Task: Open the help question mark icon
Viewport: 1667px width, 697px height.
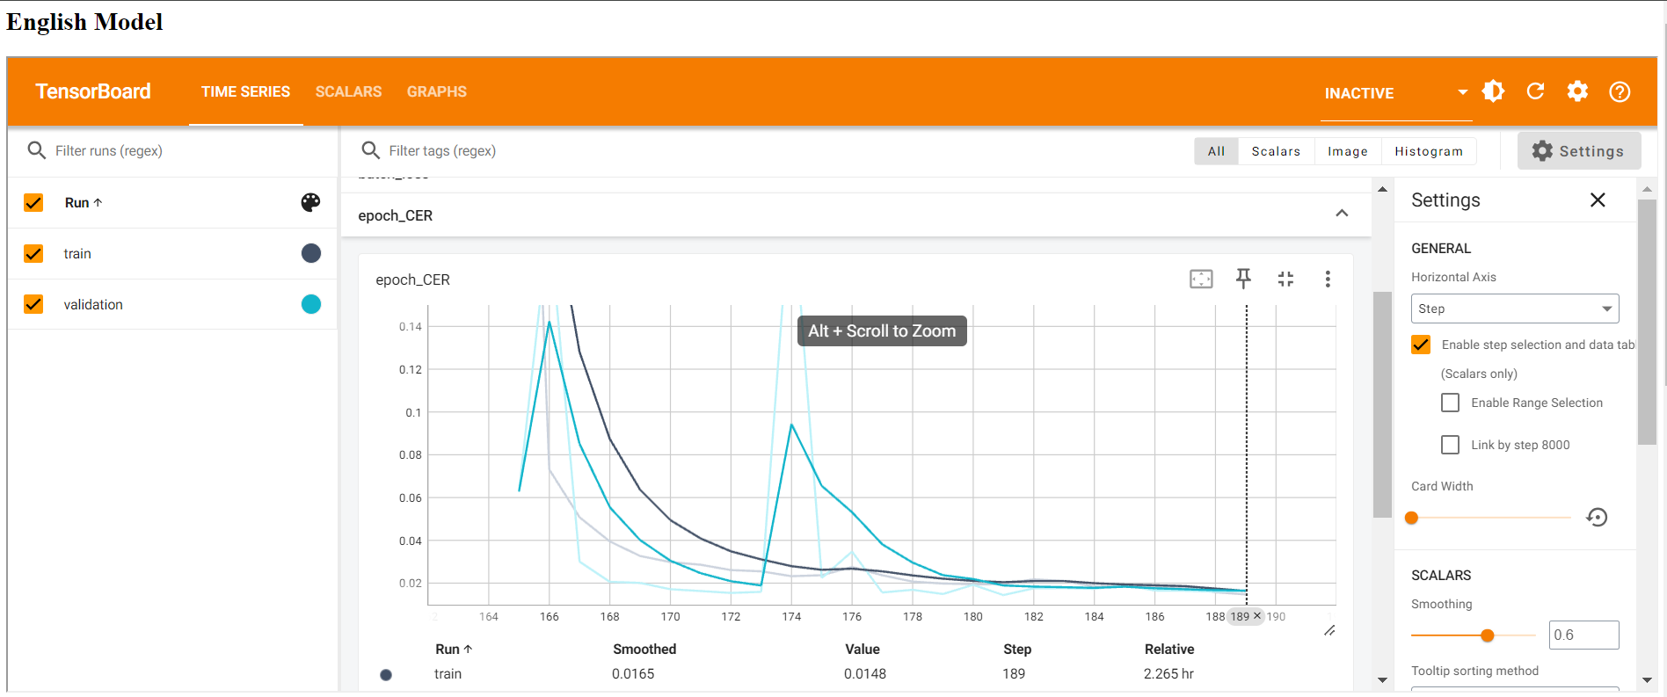Action: (1620, 91)
